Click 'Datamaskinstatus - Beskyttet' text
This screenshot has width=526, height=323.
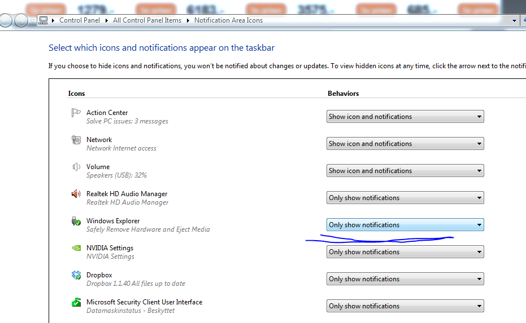pyautogui.click(x=131, y=311)
